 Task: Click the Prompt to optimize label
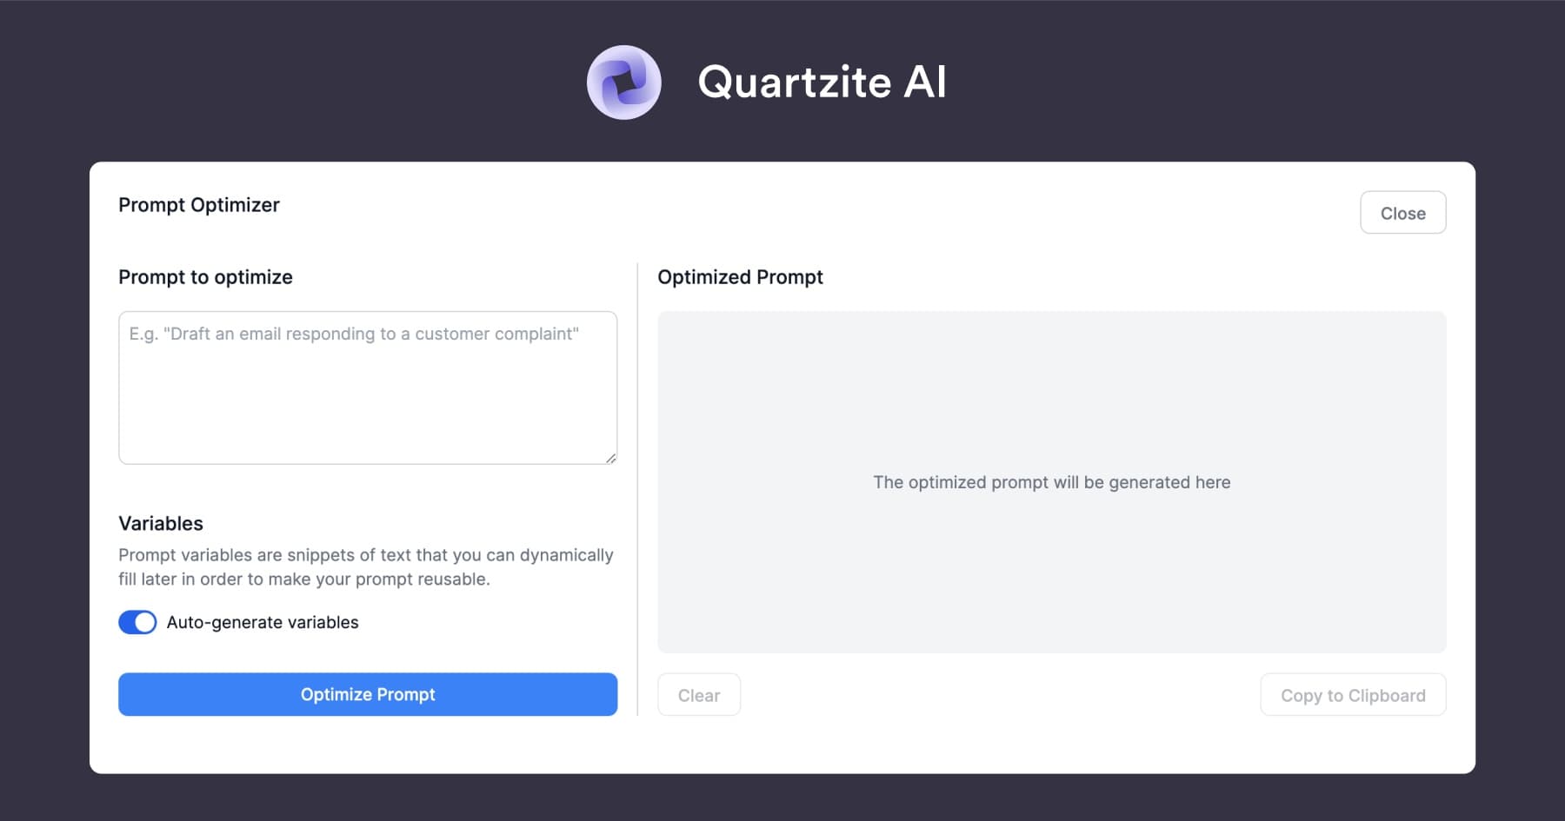205,276
